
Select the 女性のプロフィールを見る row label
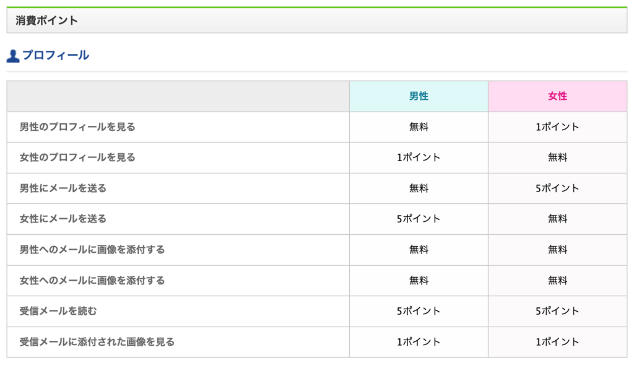pos(77,157)
